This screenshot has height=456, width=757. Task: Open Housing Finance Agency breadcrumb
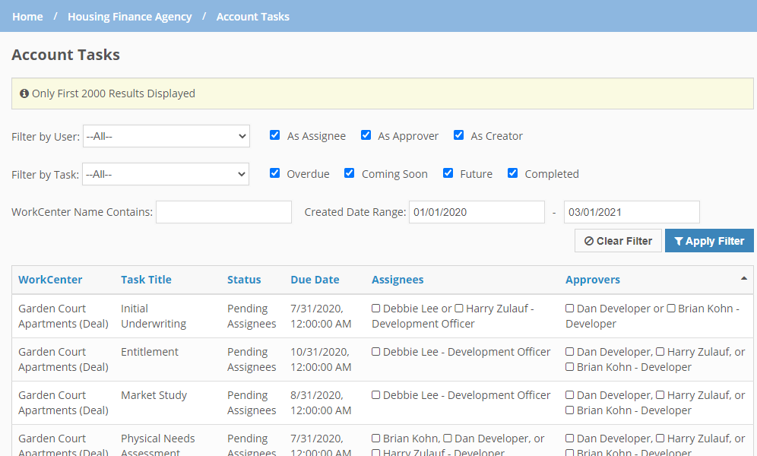(x=129, y=16)
